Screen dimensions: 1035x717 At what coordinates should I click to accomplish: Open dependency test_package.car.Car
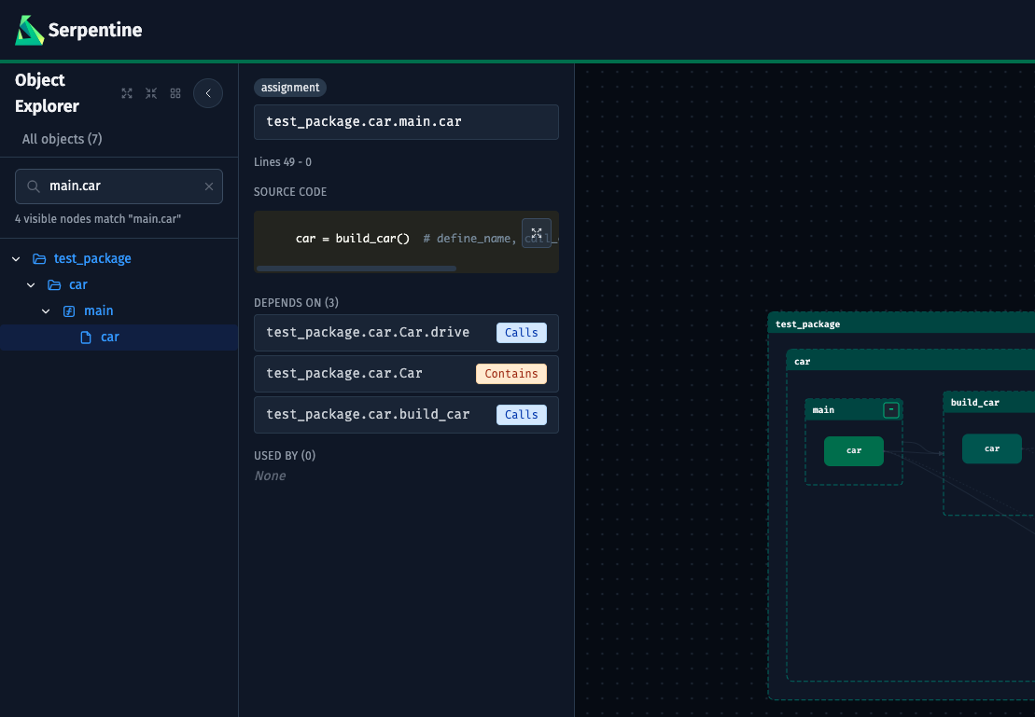point(406,374)
